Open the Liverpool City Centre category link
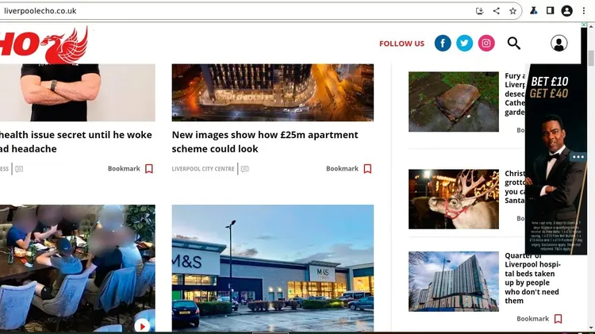 pyautogui.click(x=203, y=169)
